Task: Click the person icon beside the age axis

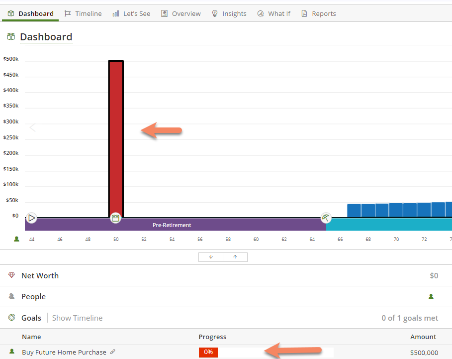Action: (16, 239)
